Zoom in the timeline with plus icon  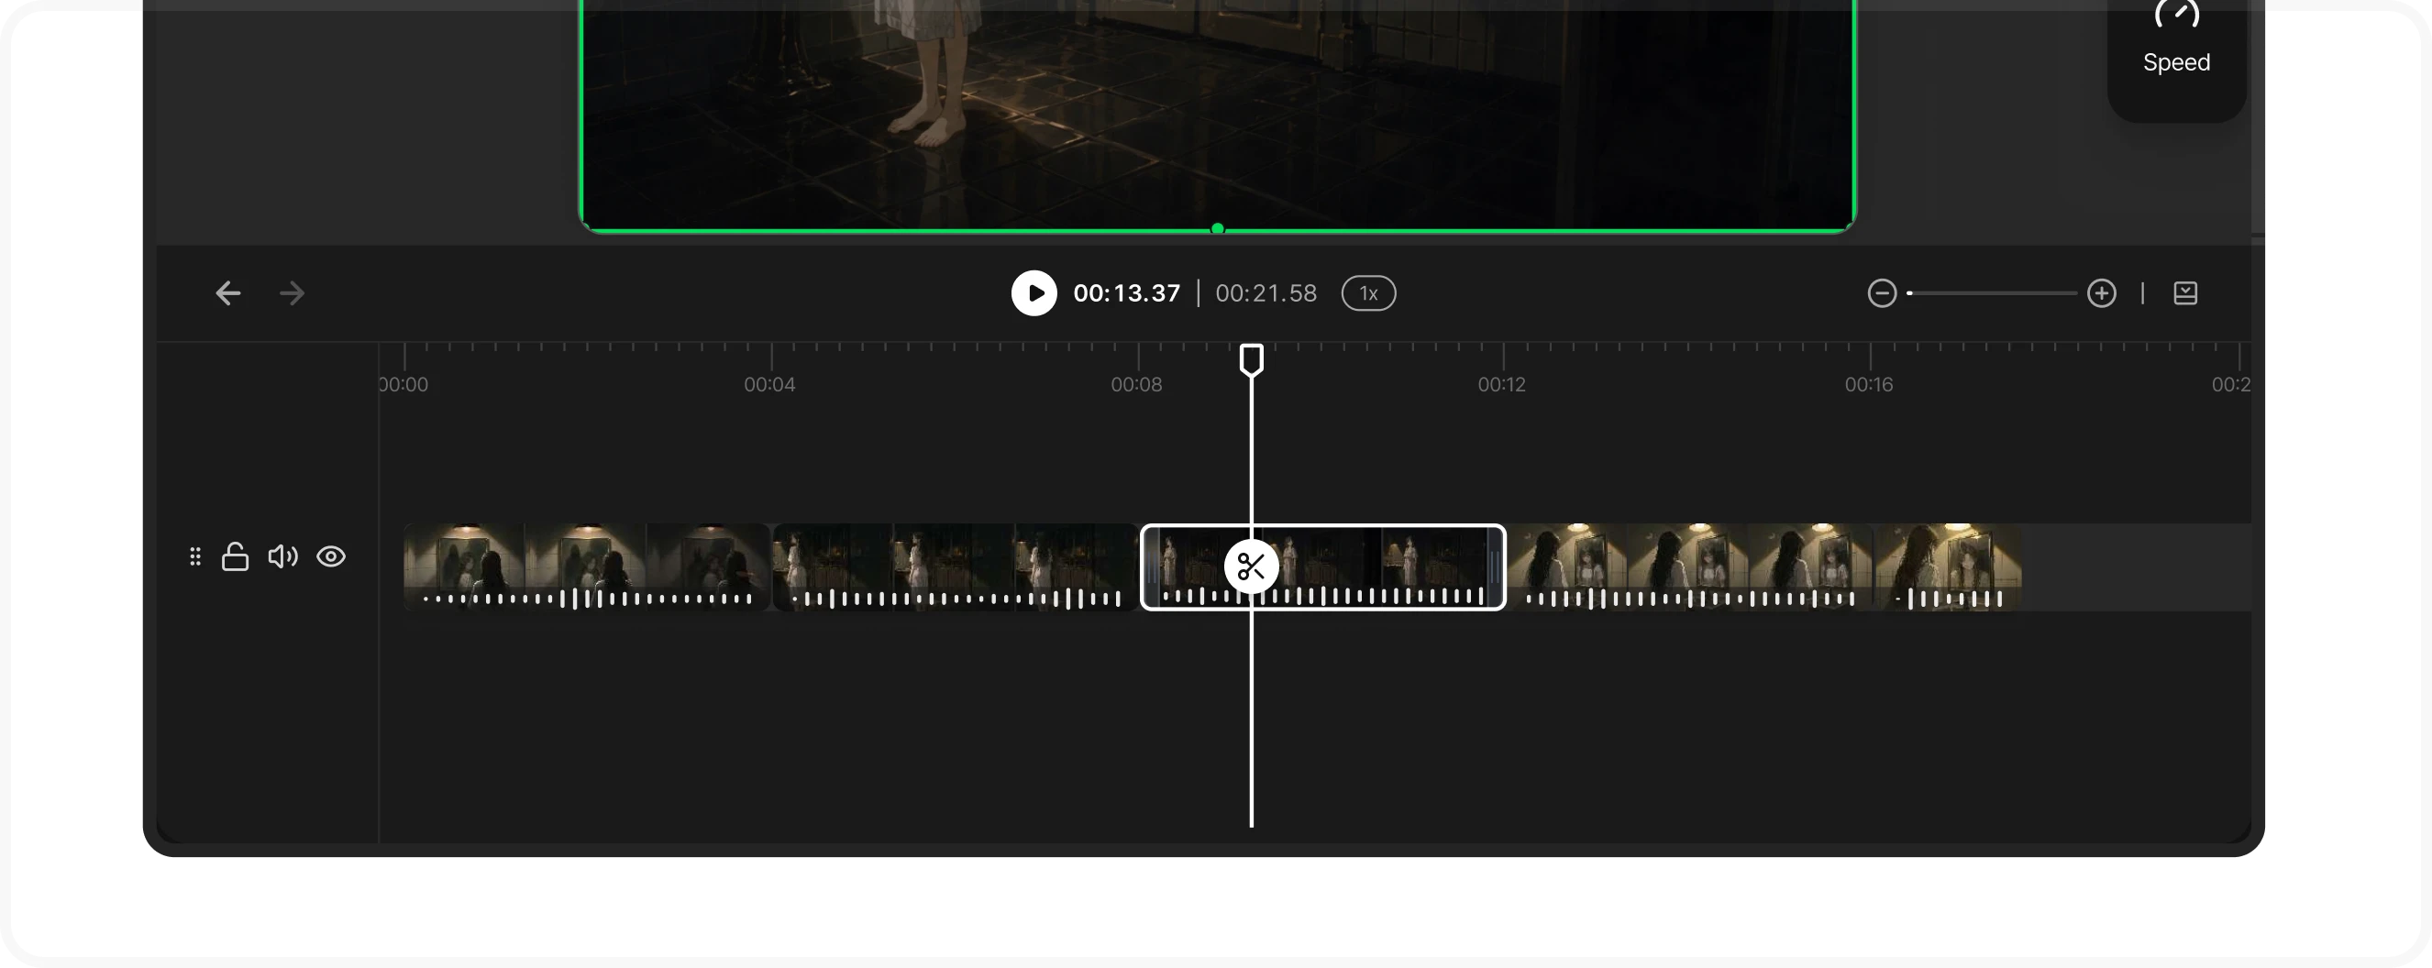(2102, 293)
